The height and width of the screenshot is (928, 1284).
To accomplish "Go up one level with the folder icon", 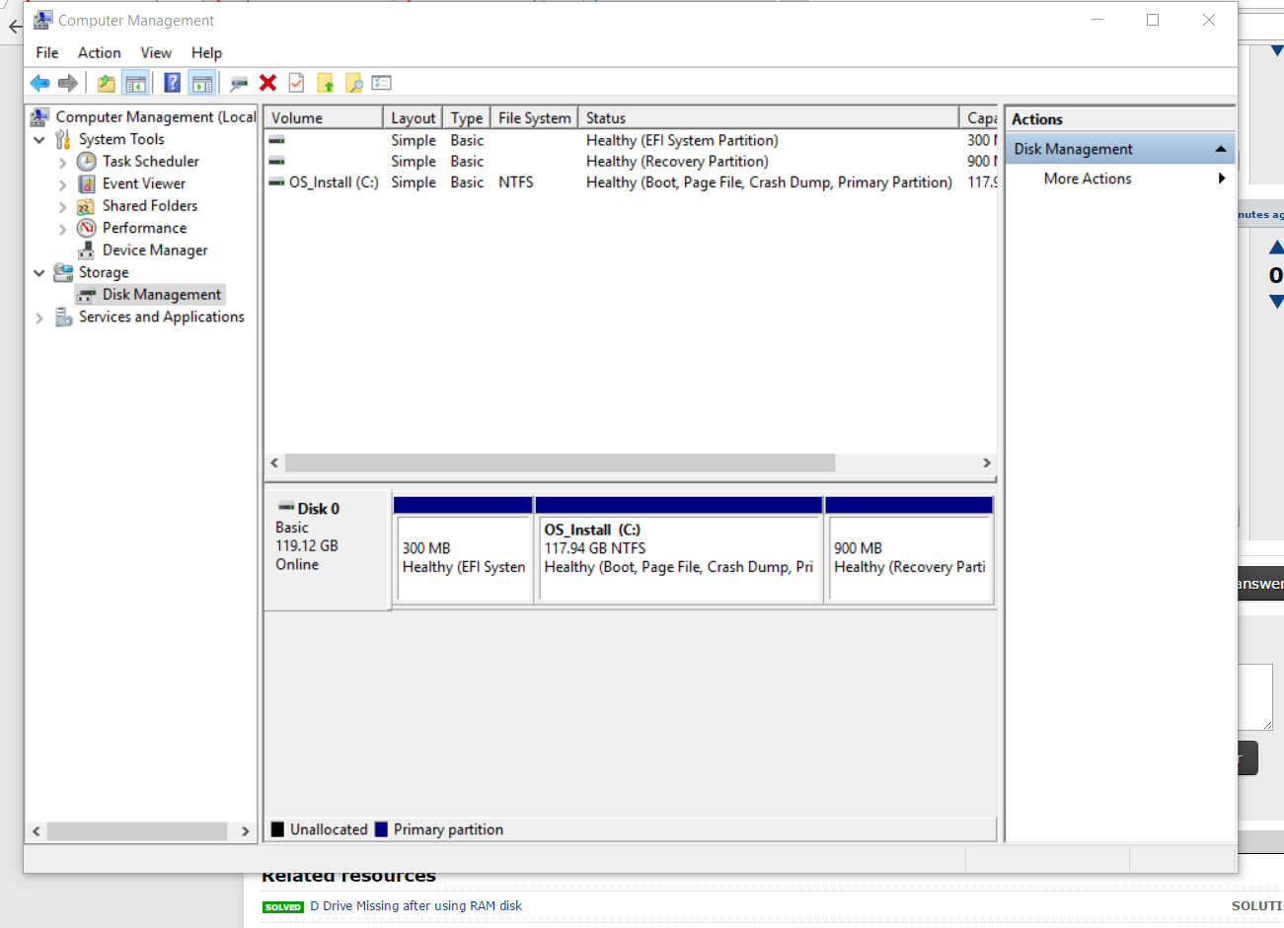I will (107, 84).
